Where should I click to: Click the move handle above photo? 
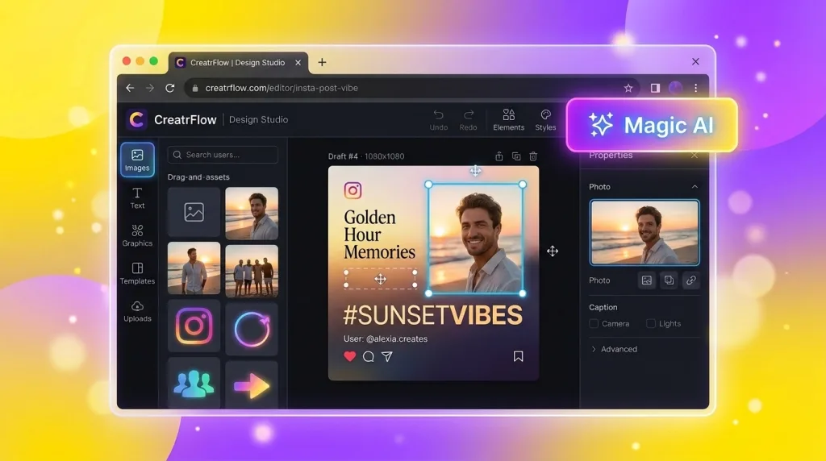pyautogui.click(x=475, y=171)
